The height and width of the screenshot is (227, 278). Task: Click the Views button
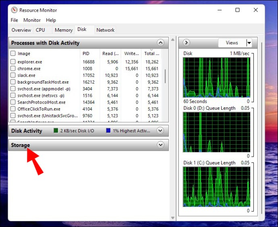click(232, 43)
